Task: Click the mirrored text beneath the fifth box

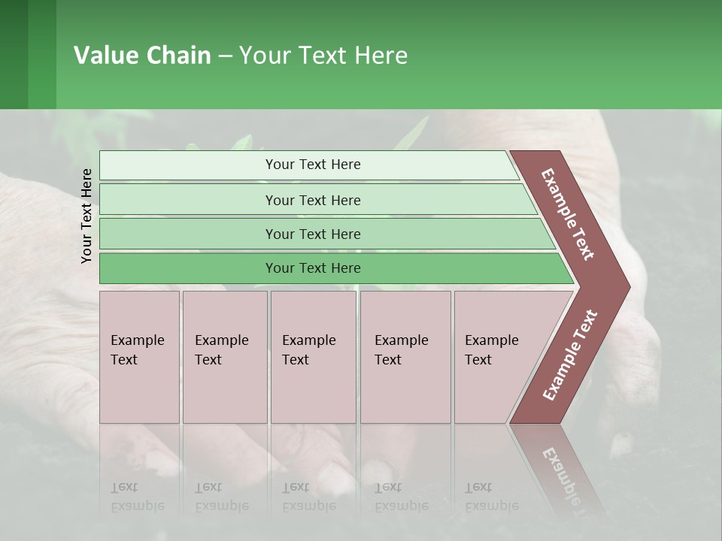Action: point(491,496)
